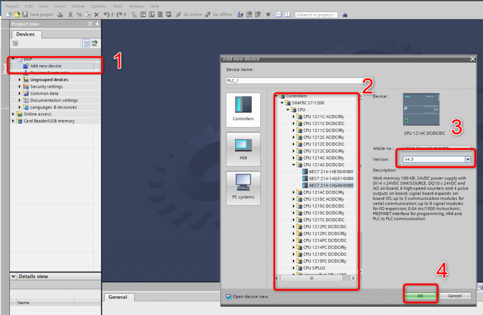Viewport: 483px width, 315px height.
Task: Open the Options menu
Action: 98,6
